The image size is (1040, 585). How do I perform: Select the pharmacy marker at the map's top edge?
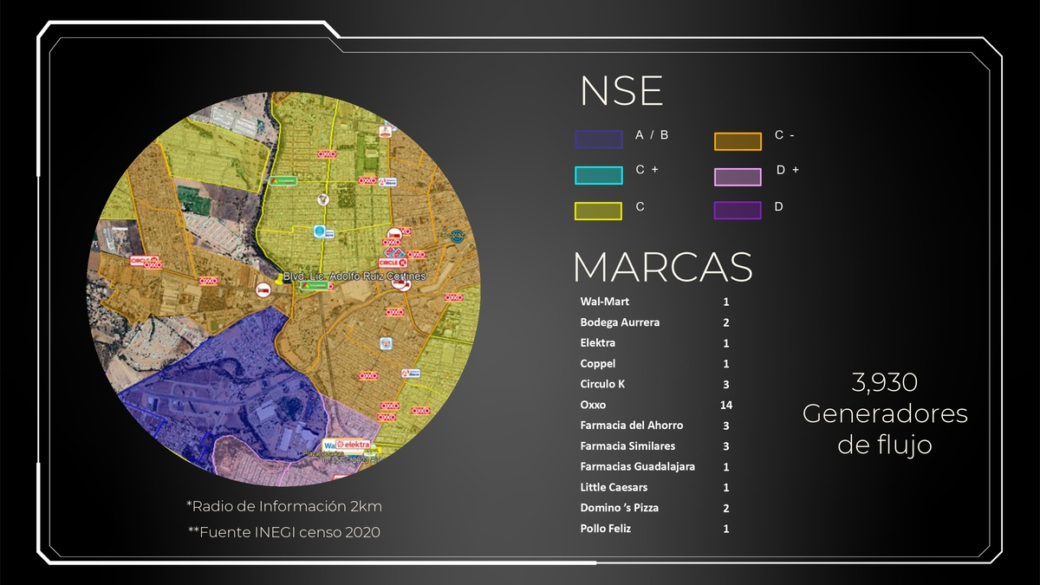click(x=386, y=131)
